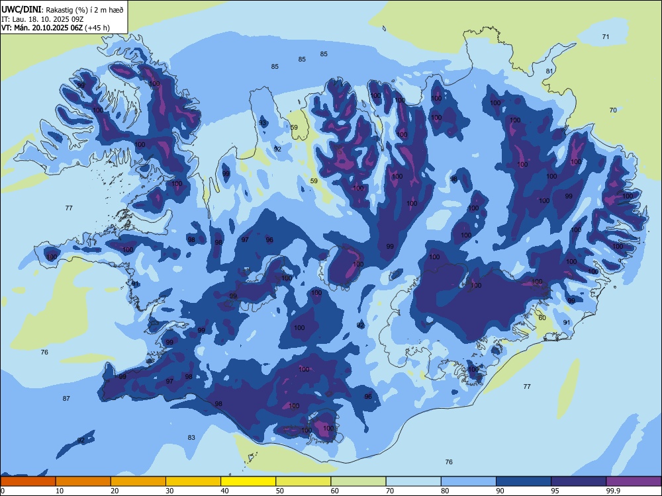Click the pale blue 70–80 legend segment
Image resolution: width=662 pixels, height=496 pixels.
[413, 481]
